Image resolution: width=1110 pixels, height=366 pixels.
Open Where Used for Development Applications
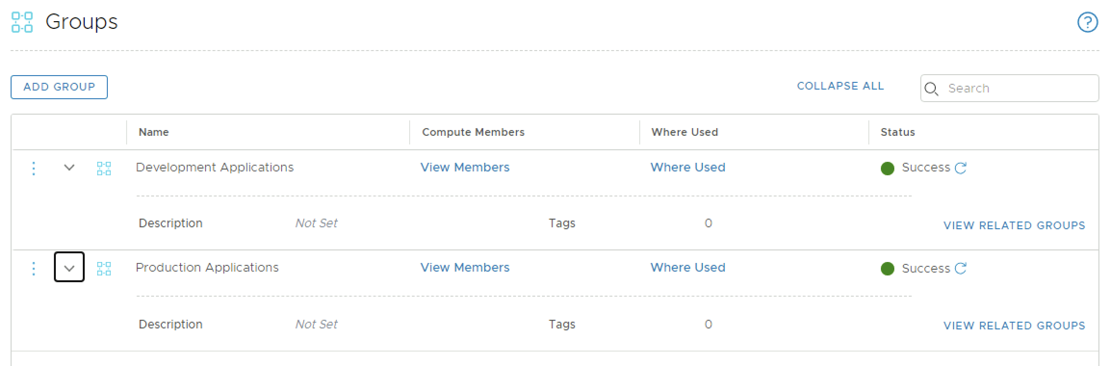click(x=687, y=167)
